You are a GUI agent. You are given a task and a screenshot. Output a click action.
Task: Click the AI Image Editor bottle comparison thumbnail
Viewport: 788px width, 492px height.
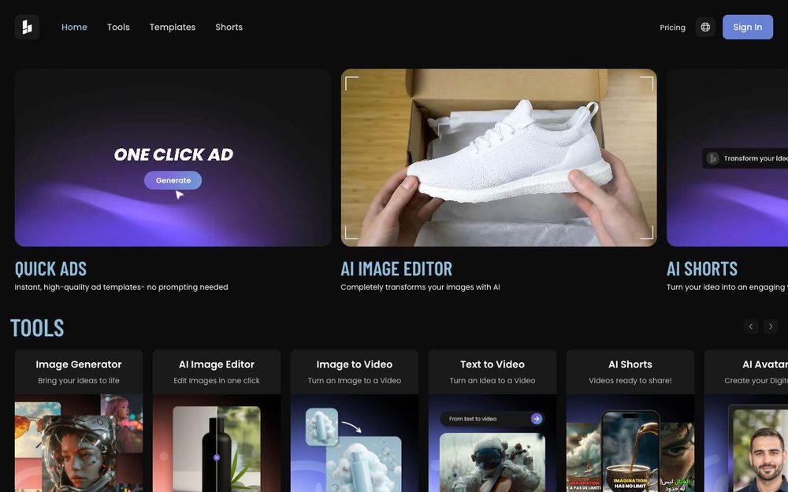217,443
